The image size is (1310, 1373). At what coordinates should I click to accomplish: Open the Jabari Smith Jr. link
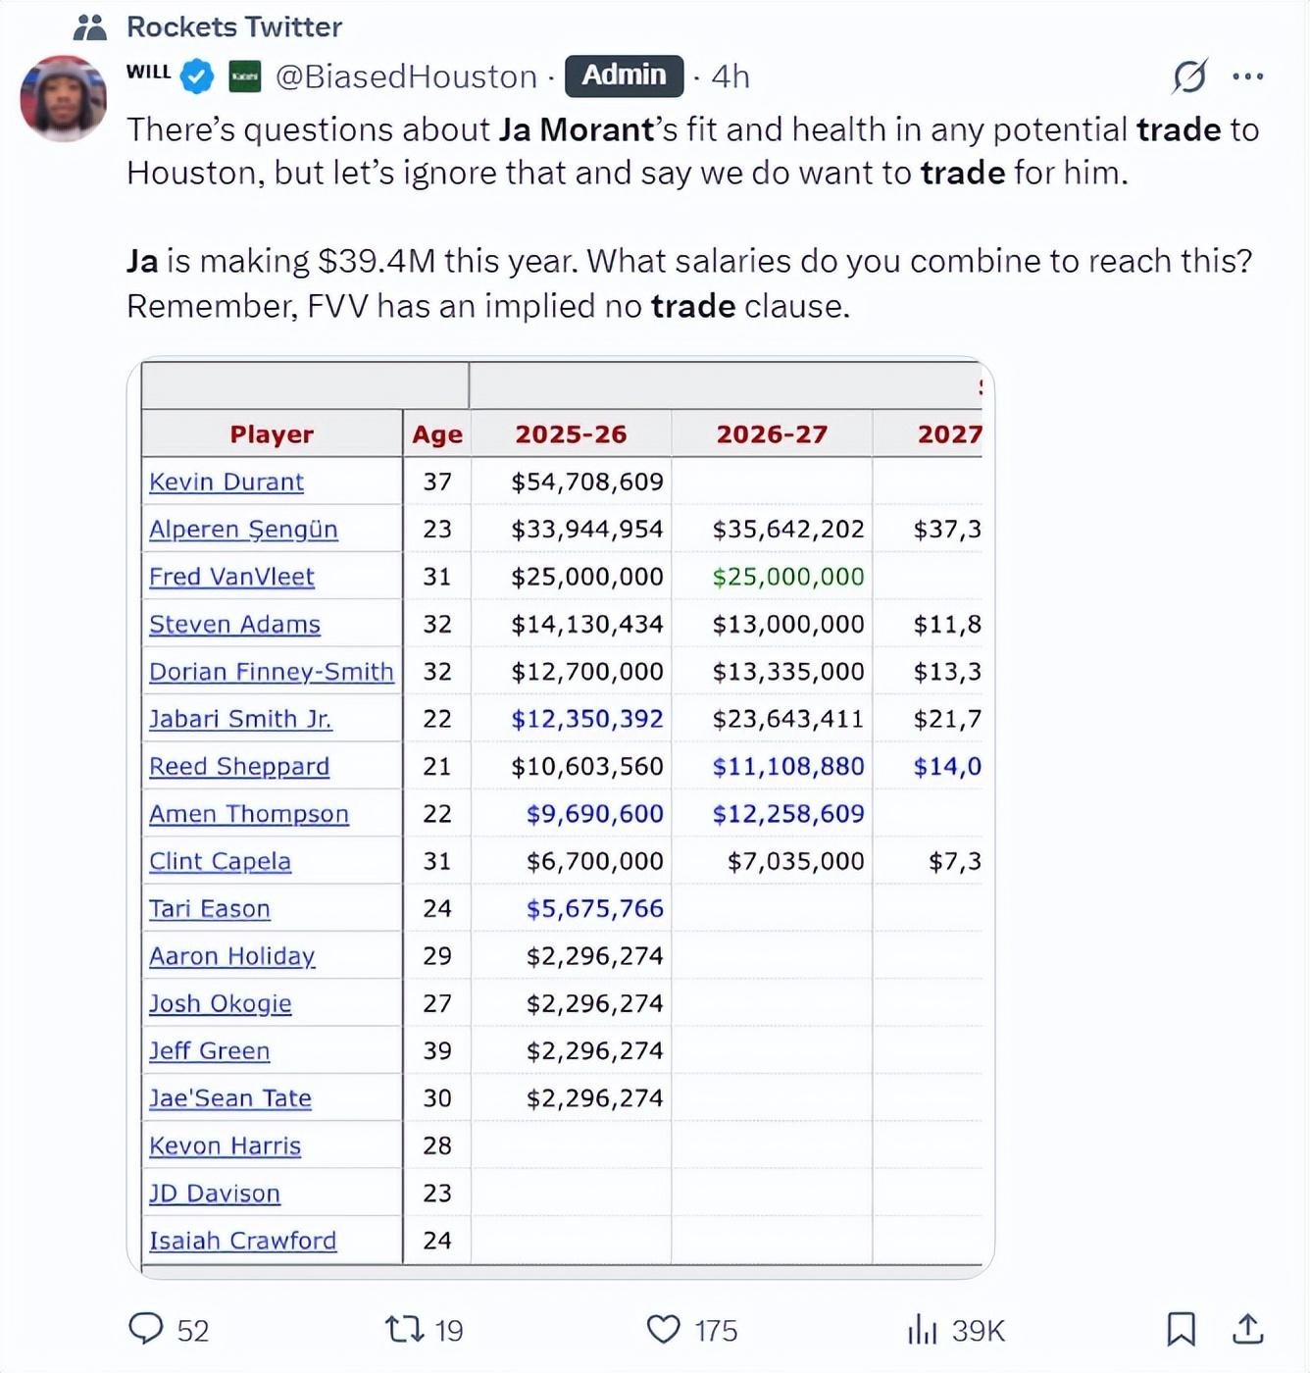pos(240,719)
